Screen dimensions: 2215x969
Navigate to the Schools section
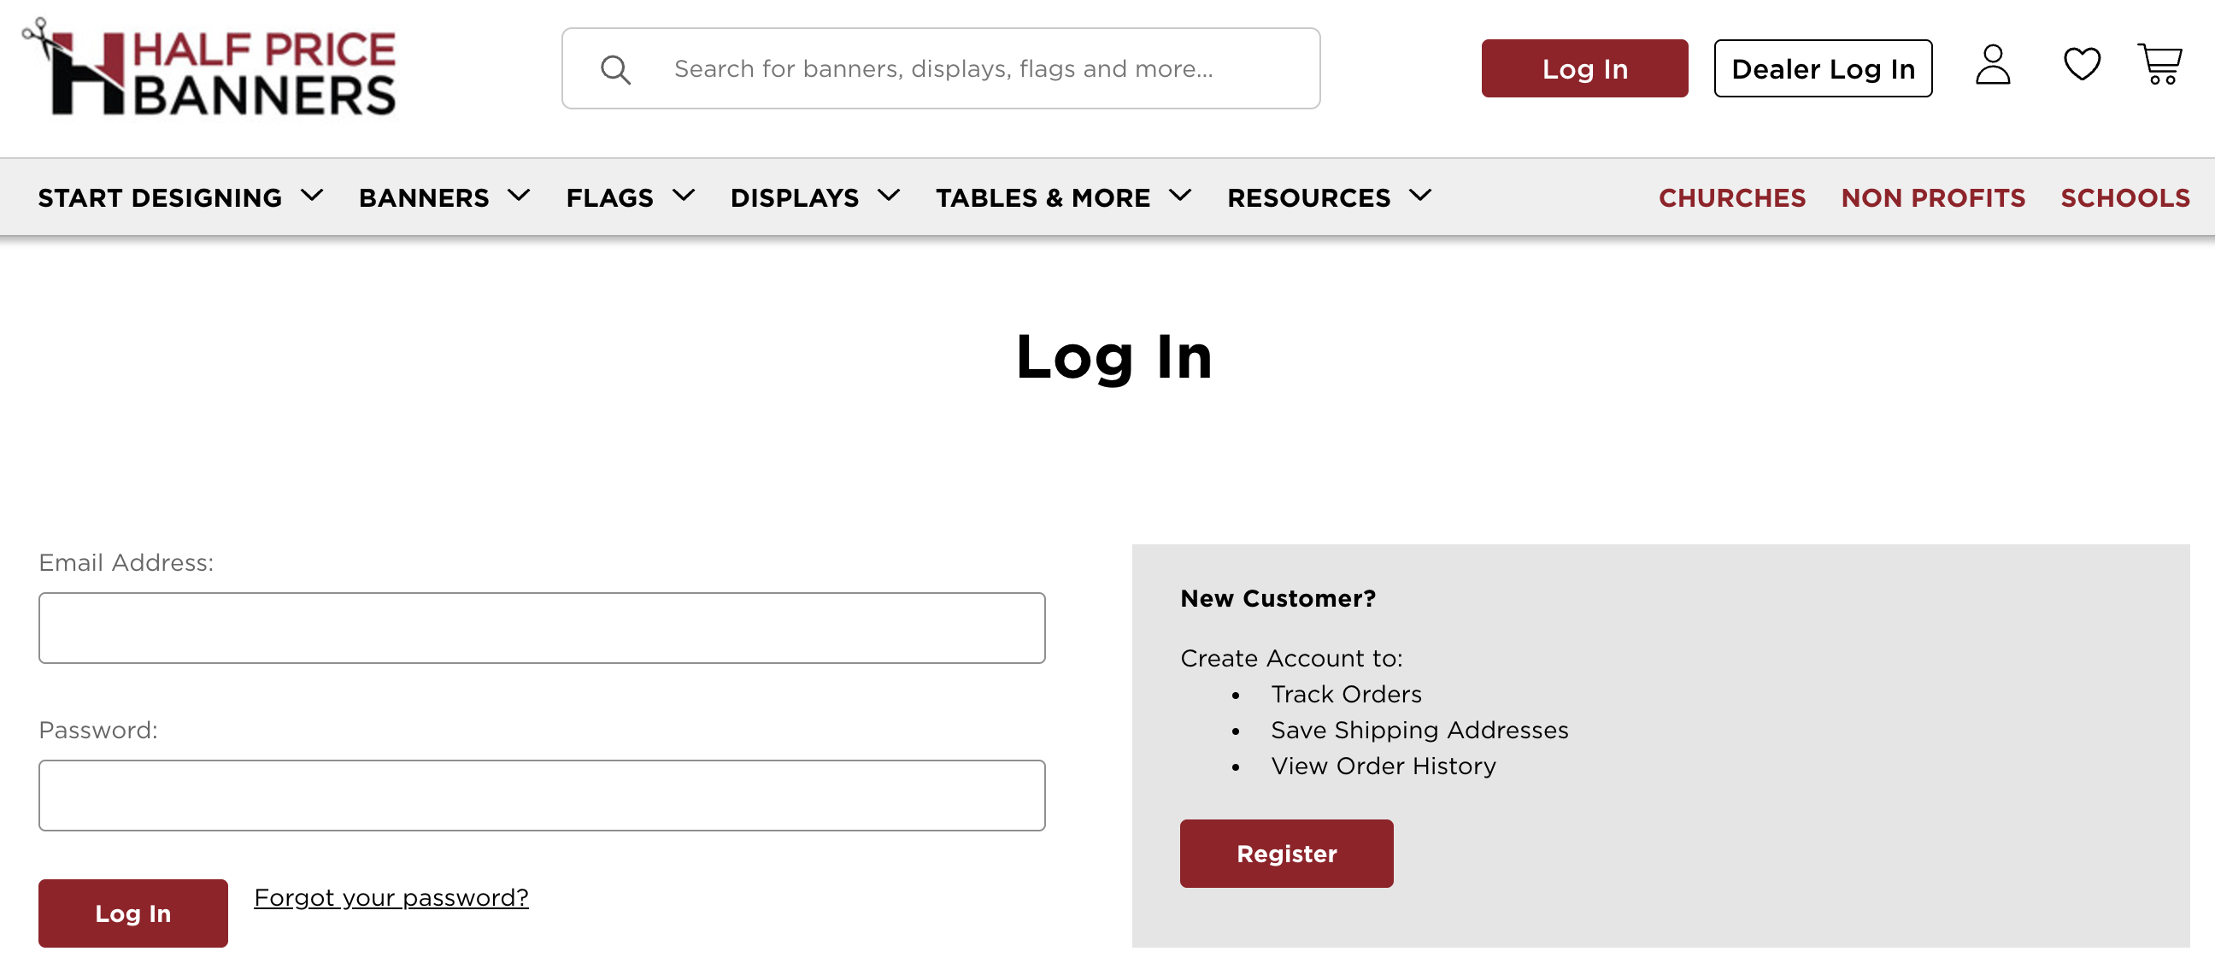[2124, 197]
